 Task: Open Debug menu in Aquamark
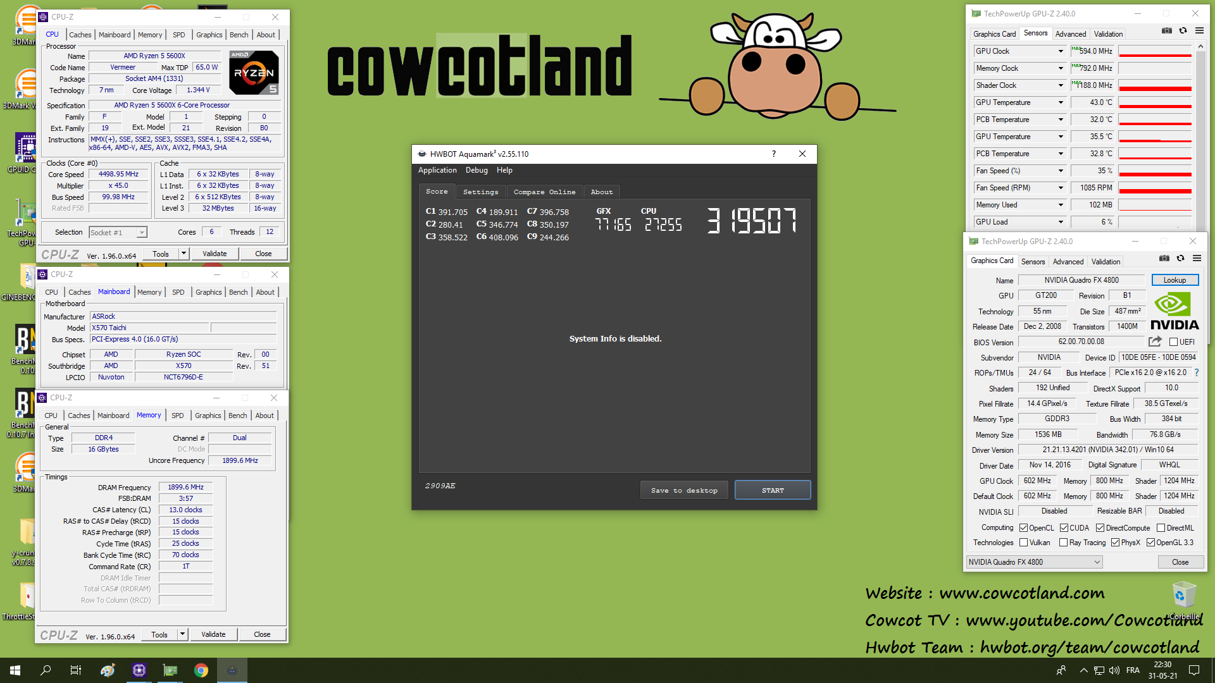477,170
